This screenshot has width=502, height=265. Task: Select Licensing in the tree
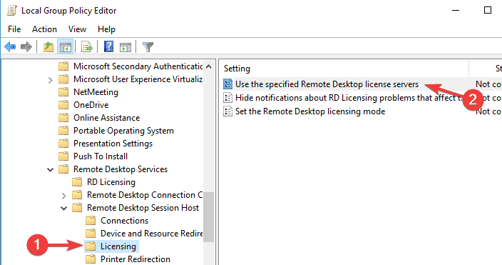[118, 246]
